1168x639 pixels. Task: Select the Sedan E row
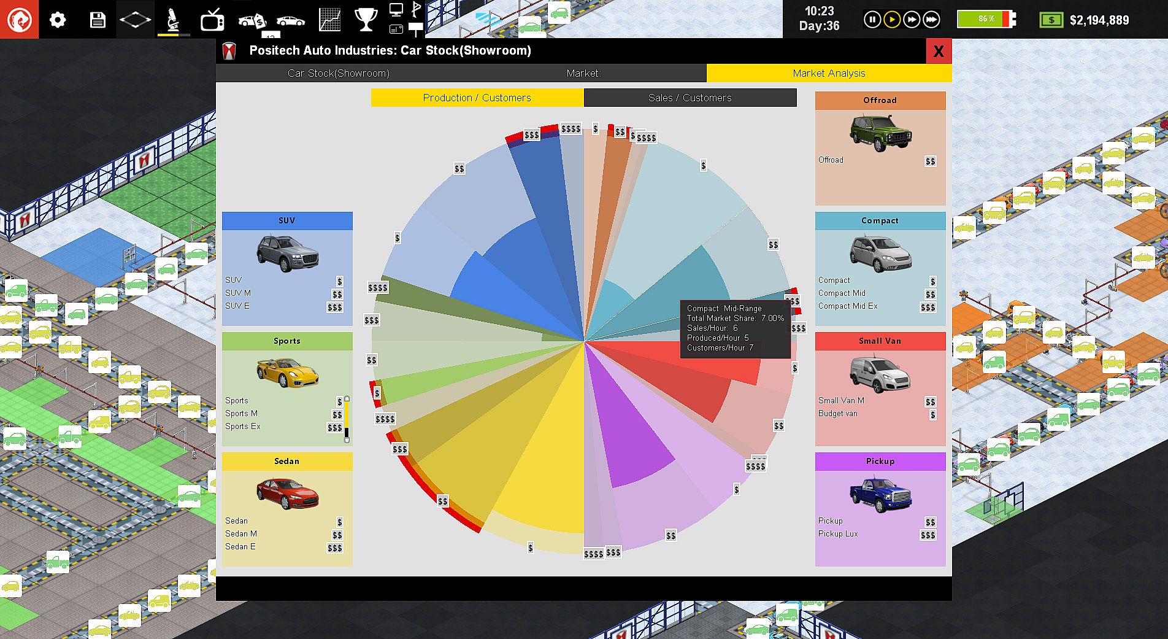pyautogui.click(x=284, y=547)
